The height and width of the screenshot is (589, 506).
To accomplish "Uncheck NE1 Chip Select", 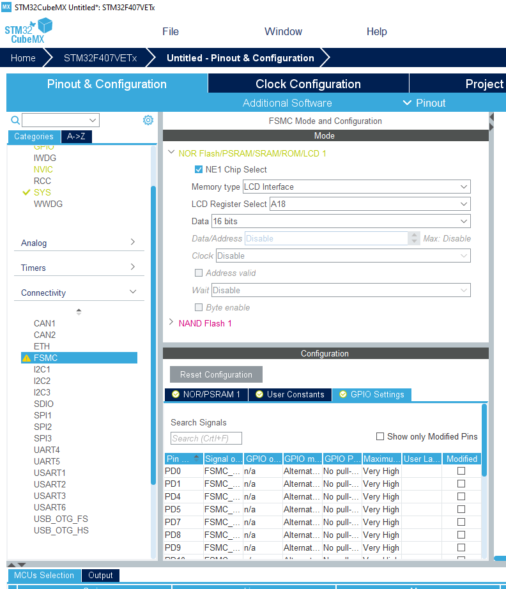I will point(199,169).
